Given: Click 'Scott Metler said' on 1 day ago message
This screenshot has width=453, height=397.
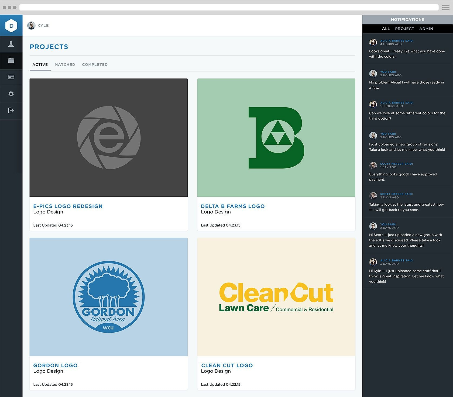Looking at the screenshot, I should coord(396,164).
